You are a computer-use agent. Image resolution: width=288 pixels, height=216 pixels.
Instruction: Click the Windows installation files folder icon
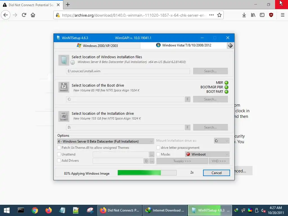(64, 60)
